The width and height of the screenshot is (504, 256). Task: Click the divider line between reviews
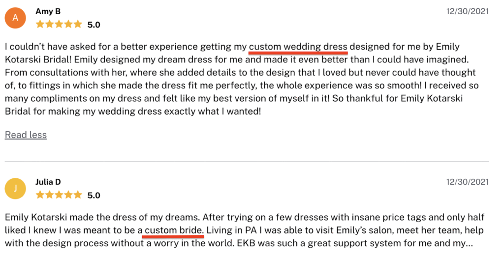click(x=247, y=162)
